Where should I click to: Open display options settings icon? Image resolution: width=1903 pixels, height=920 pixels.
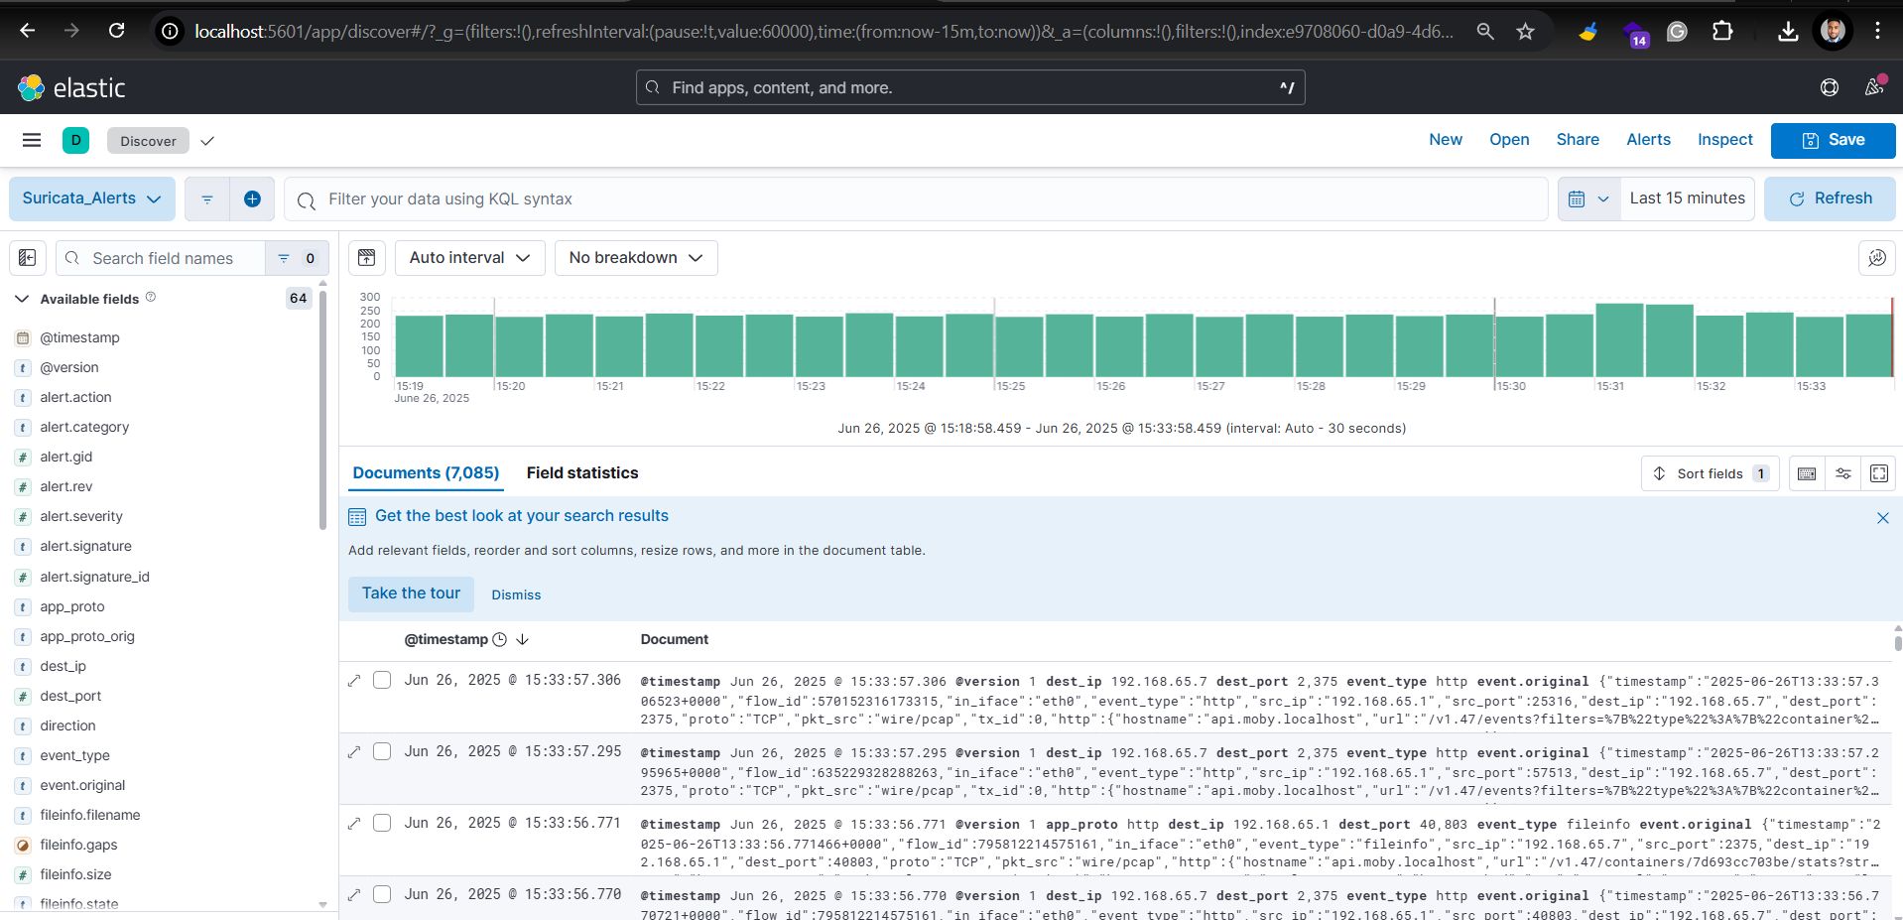pos(1843,473)
